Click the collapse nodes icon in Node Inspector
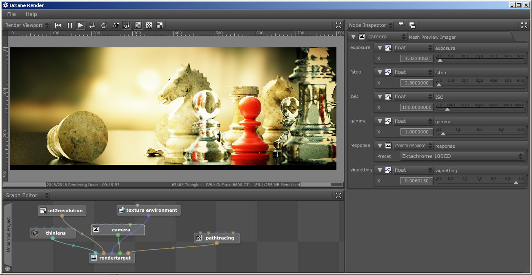 [401, 25]
